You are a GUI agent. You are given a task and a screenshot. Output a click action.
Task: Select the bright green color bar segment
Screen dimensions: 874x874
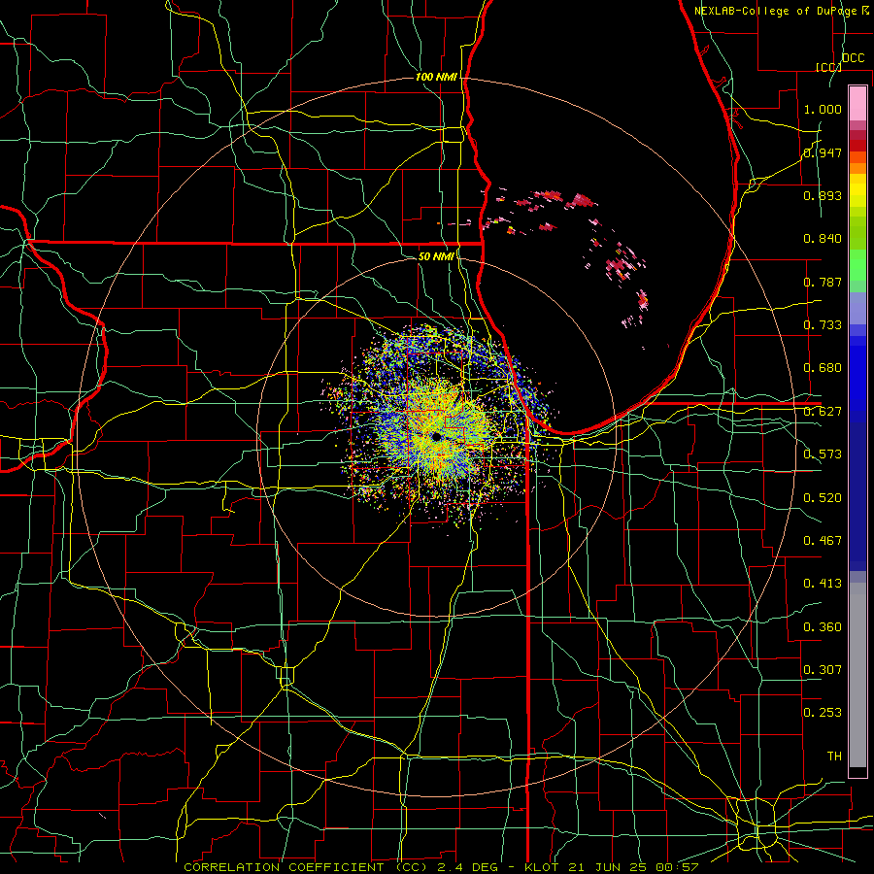pyautogui.click(x=857, y=265)
